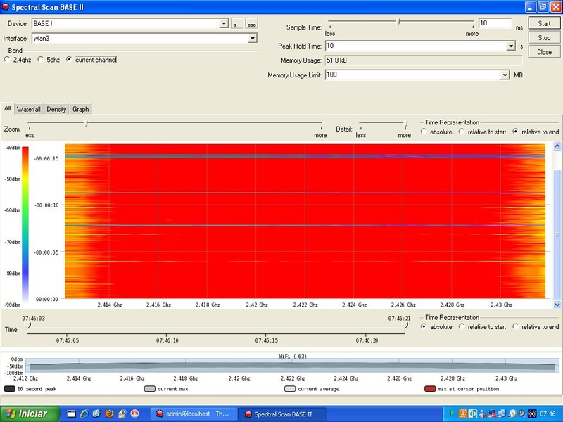This screenshot has width=563, height=422.
Task: Open Firefox from the quick launch bar
Action: click(x=109, y=414)
